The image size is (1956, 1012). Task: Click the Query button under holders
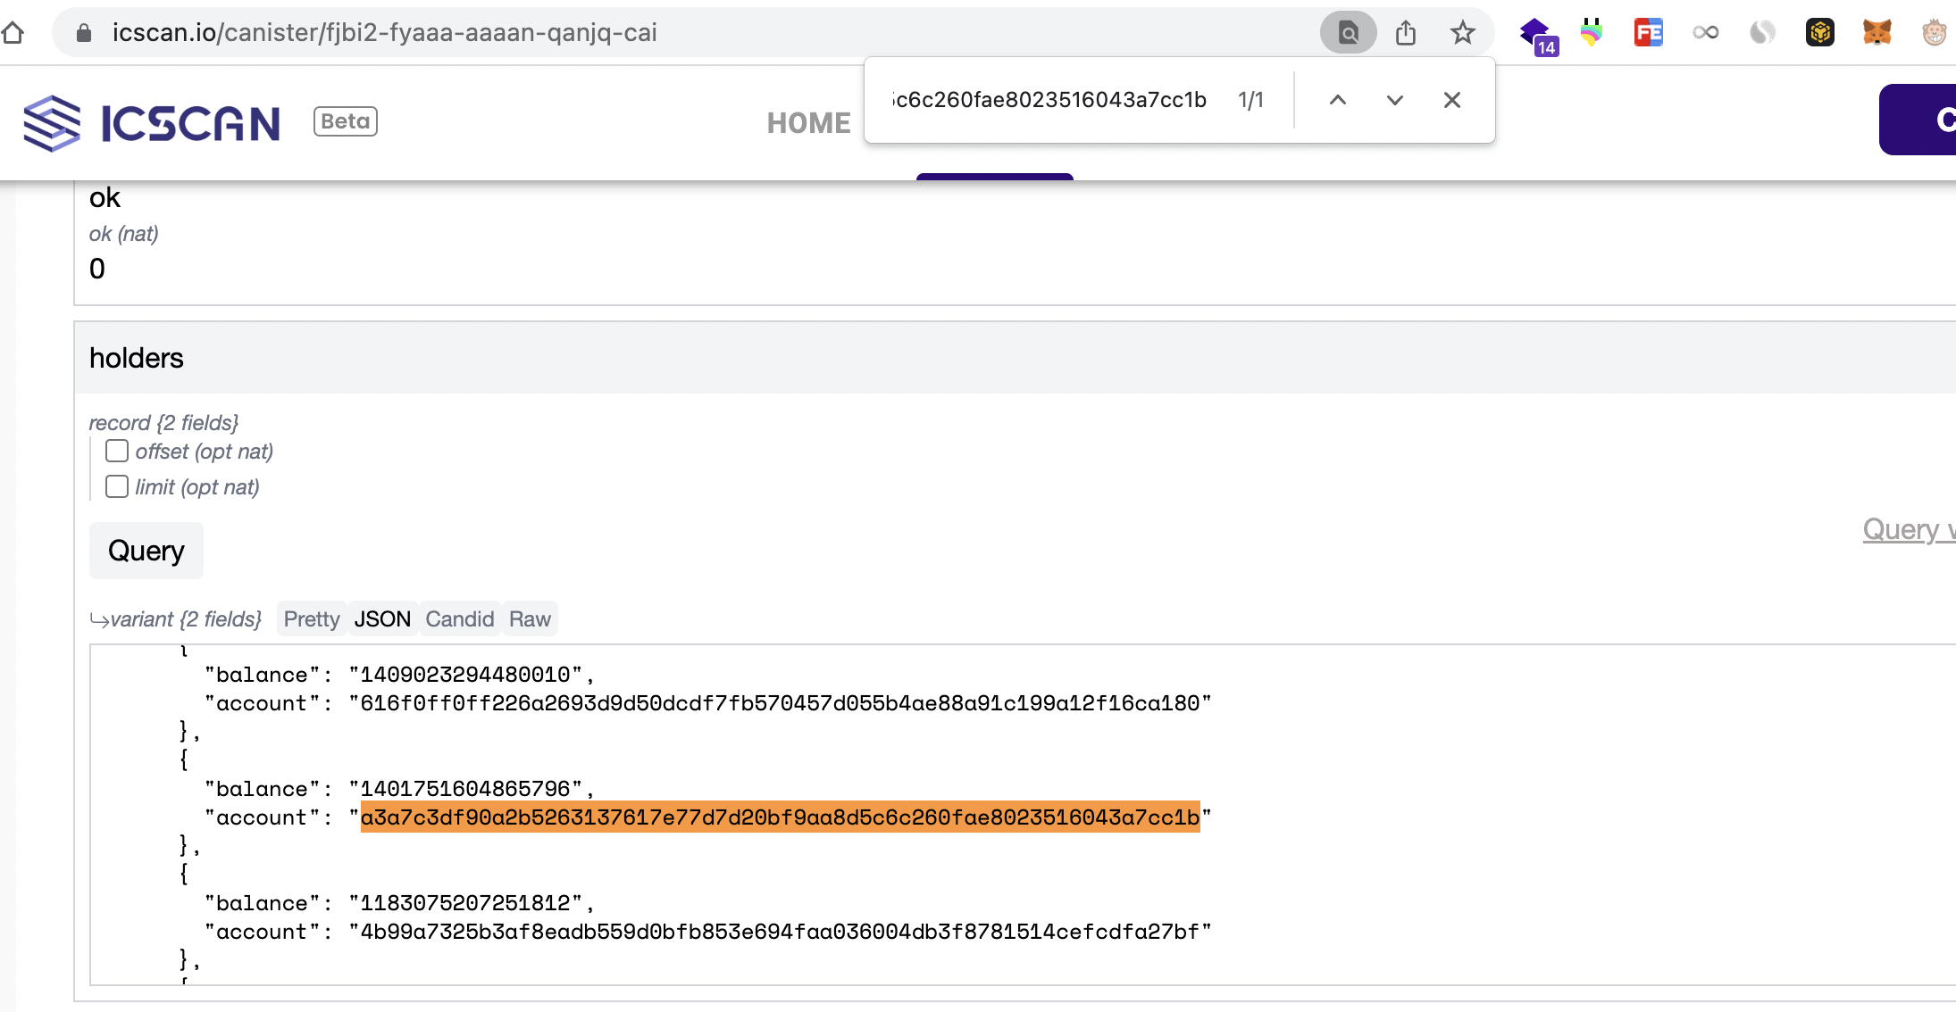tap(146, 551)
